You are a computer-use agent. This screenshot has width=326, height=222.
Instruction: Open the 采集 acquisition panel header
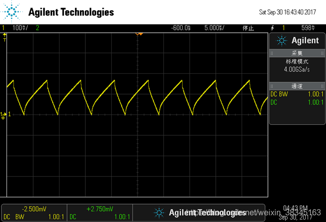tap(297, 53)
